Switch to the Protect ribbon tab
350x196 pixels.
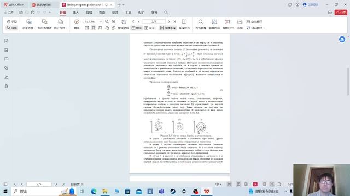tap(141, 13)
